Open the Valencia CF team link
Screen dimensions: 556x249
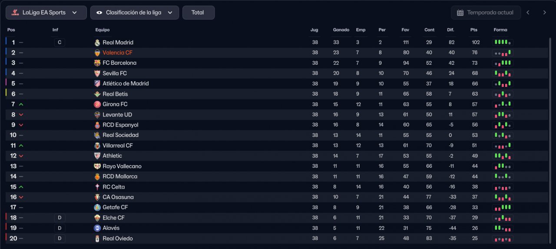[117, 53]
